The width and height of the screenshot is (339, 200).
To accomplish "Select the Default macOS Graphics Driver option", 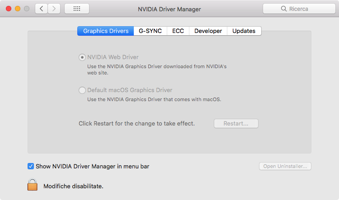I will pos(82,90).
